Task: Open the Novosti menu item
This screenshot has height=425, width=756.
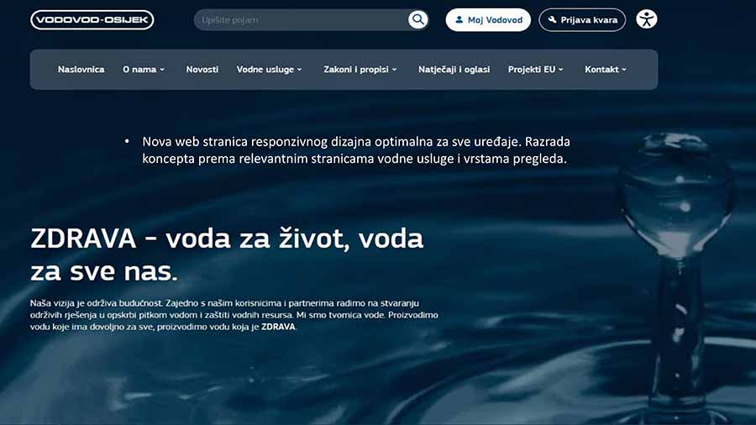Action: [x=202, y=70]
